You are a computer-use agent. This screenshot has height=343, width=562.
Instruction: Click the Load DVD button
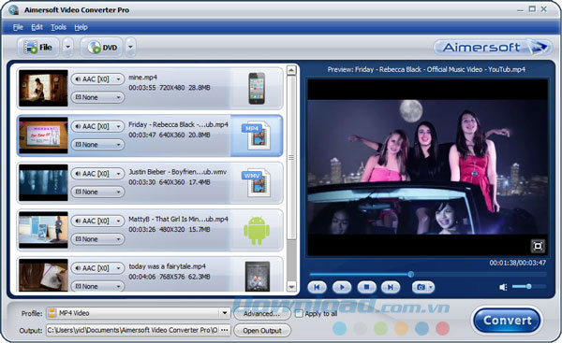tap(101, 48)
